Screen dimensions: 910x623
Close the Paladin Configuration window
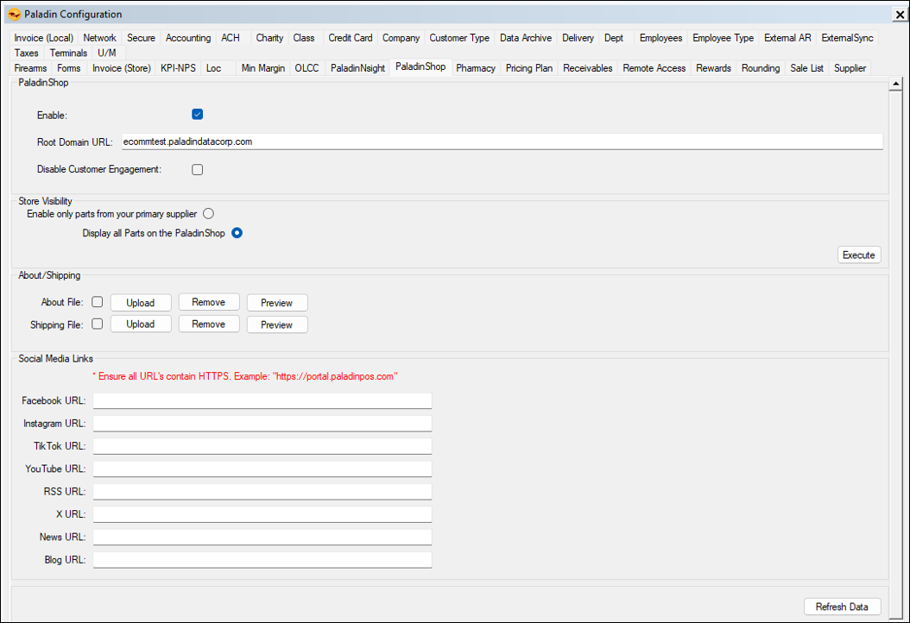pos(900,14)
